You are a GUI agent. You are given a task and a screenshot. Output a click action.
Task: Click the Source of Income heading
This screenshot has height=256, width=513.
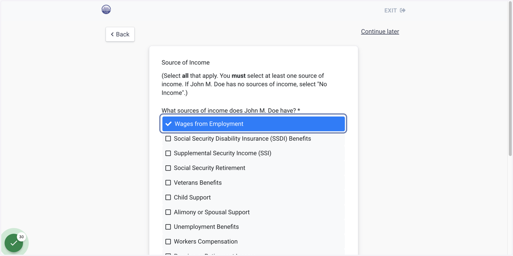tap(186, 62)
